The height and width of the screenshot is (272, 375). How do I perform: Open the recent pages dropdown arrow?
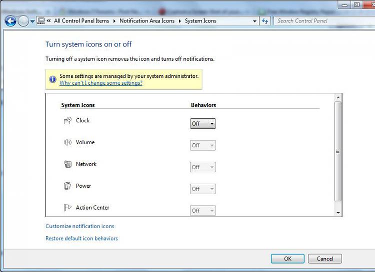pos(32,21)
